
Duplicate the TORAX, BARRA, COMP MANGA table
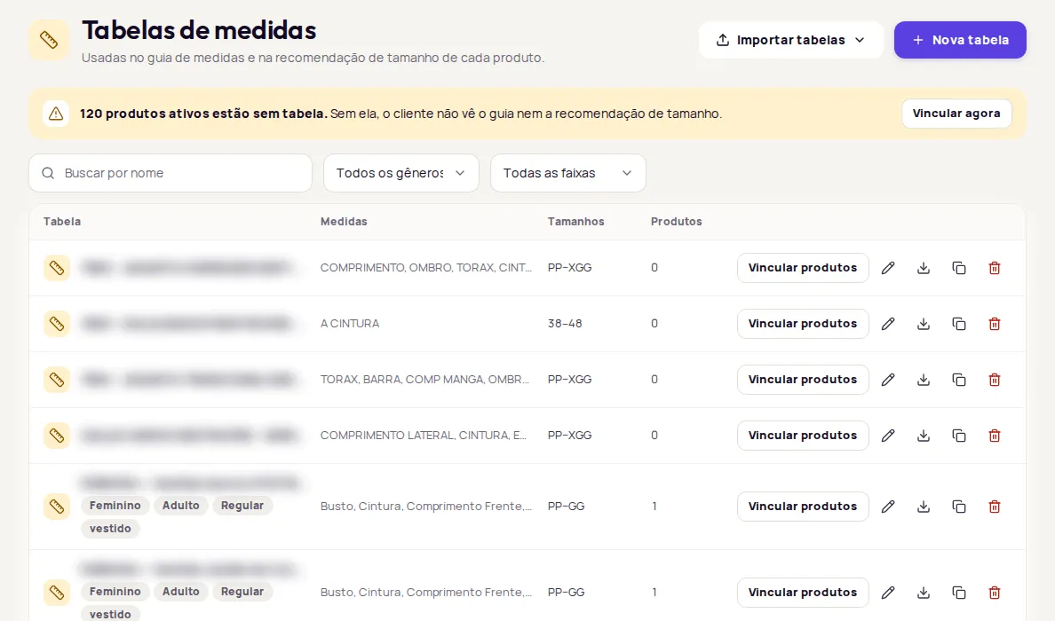(959, 379)
